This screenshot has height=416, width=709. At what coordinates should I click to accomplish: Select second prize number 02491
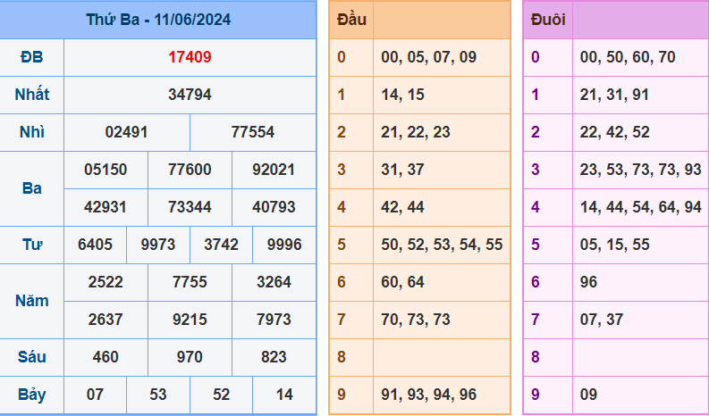click(127, 132)
